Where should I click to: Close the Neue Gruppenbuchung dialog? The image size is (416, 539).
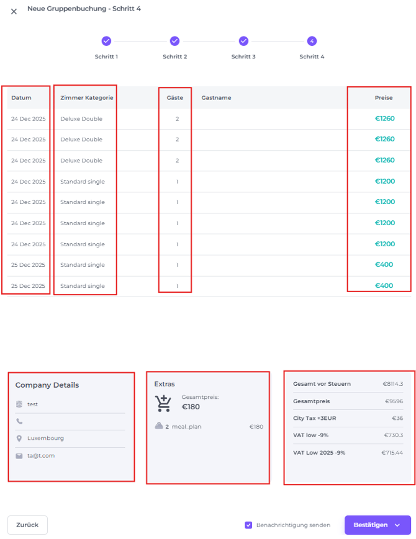click(14, 11)
